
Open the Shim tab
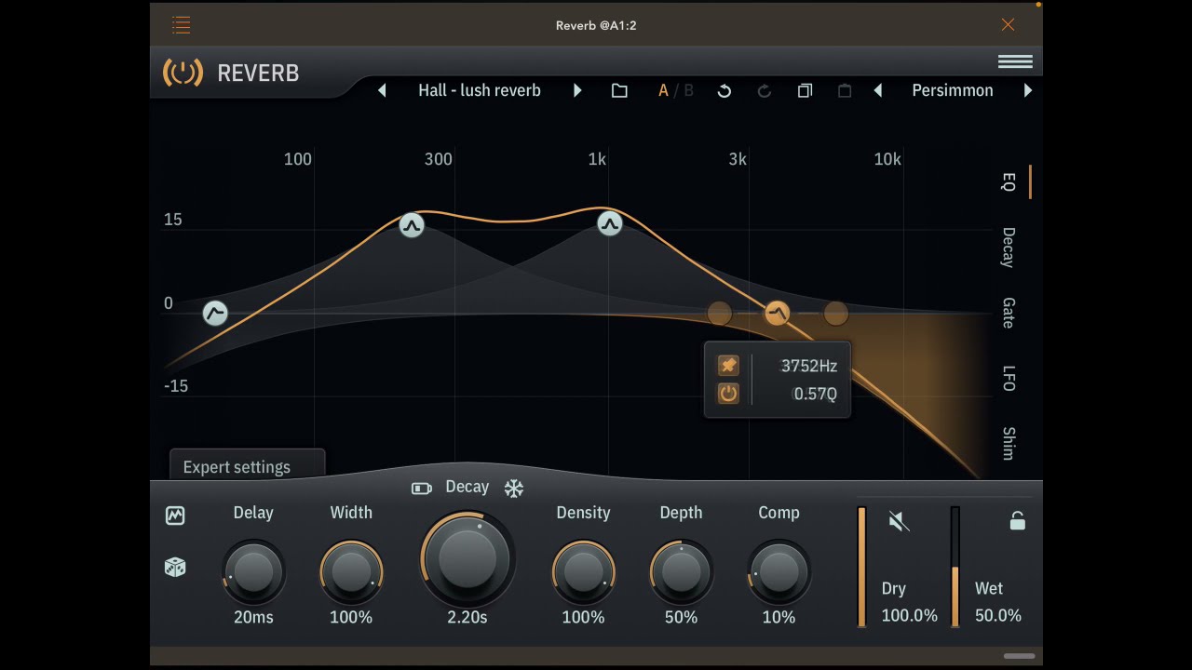1009,443
